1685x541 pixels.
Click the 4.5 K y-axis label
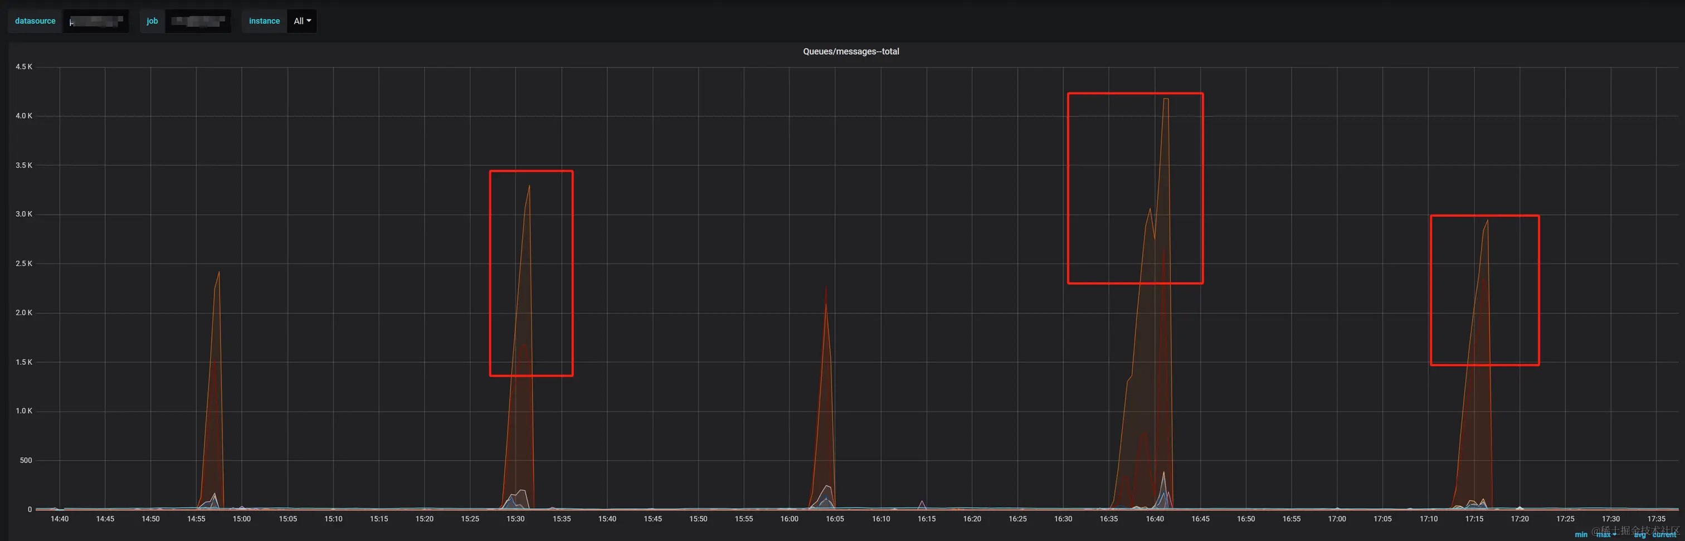click(x=23, y=67)
